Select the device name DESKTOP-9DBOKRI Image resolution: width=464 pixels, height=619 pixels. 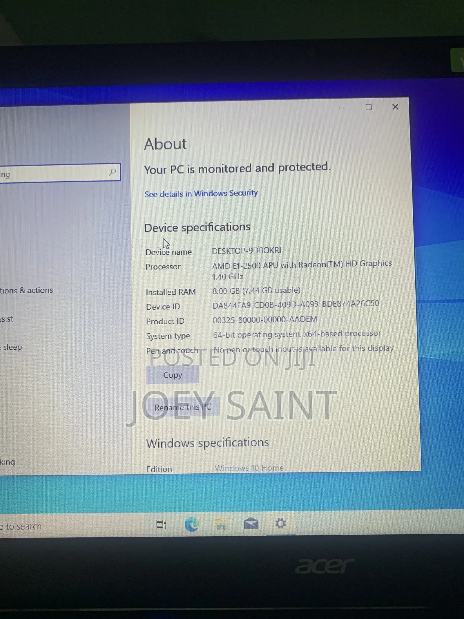click(x=246, y=251)
